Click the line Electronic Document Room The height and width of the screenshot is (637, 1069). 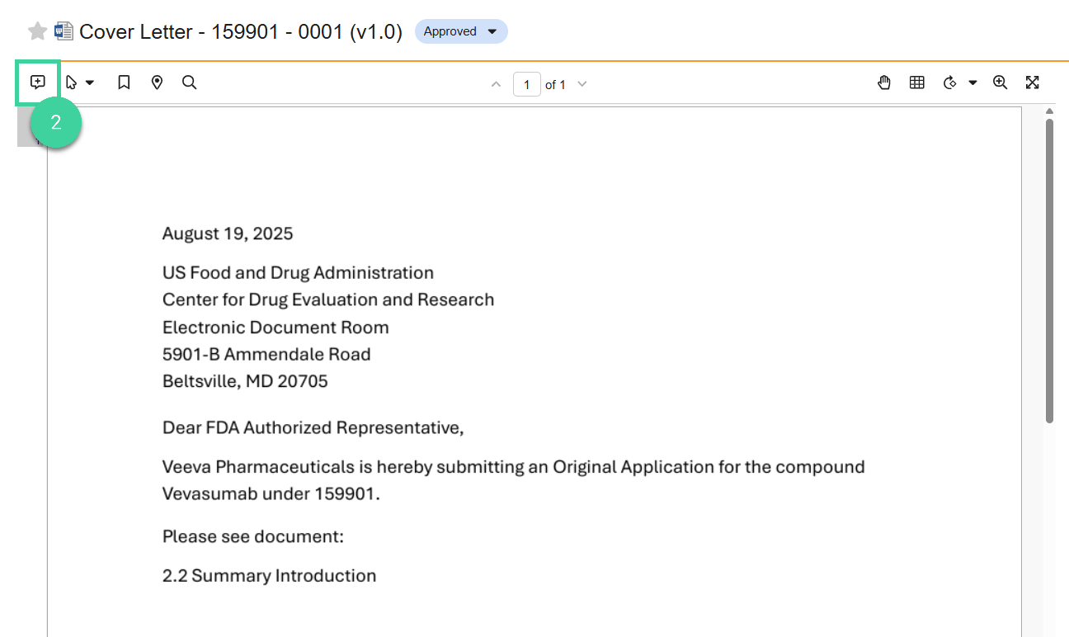275,328
